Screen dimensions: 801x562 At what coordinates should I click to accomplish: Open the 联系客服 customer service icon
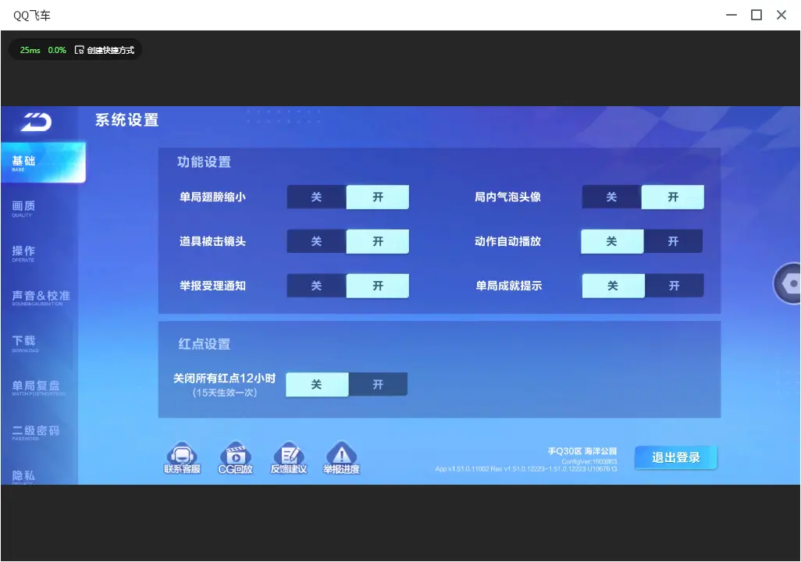click(x=183, y=457)
